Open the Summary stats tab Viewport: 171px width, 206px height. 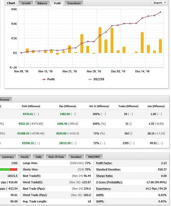pos(8,157)
